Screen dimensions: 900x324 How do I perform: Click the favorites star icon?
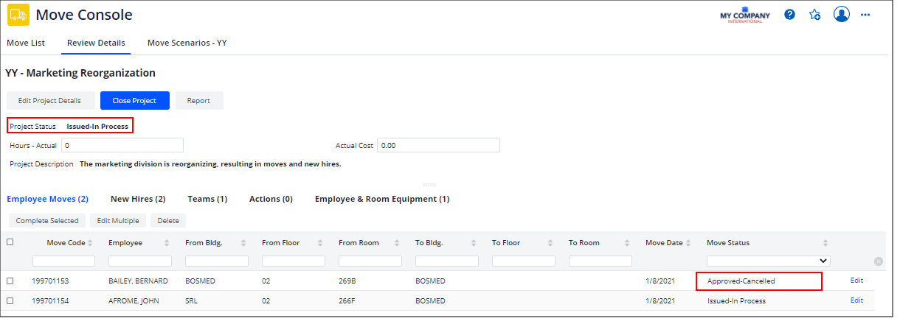click(x=814, y=14)
